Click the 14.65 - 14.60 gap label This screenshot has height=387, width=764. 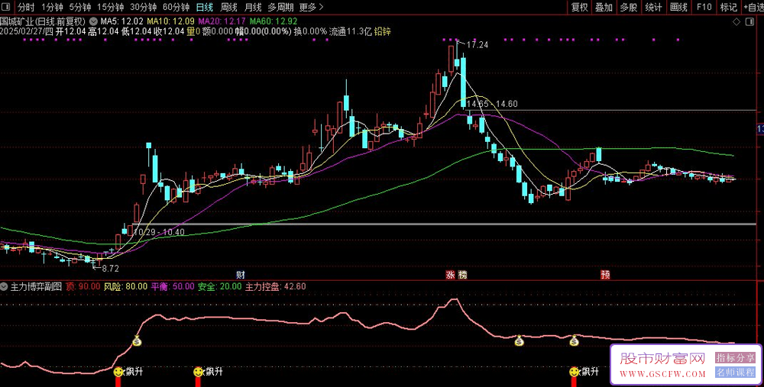[x=491, y=104]
